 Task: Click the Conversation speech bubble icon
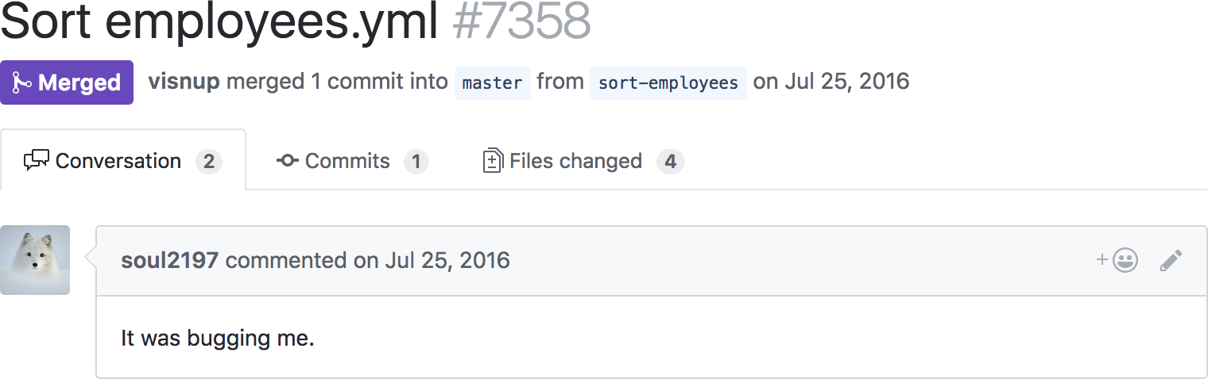(37, 161)
